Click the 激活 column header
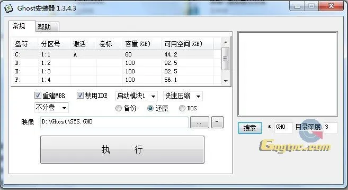This screenshot has width=348, height=190. 83,44
